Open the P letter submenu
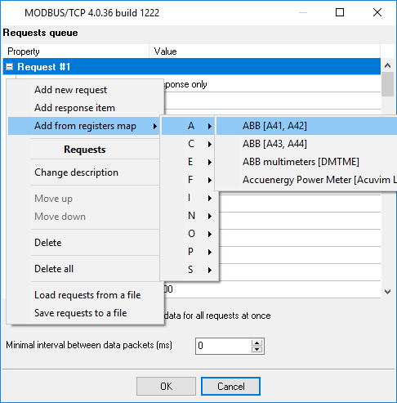 190,252
